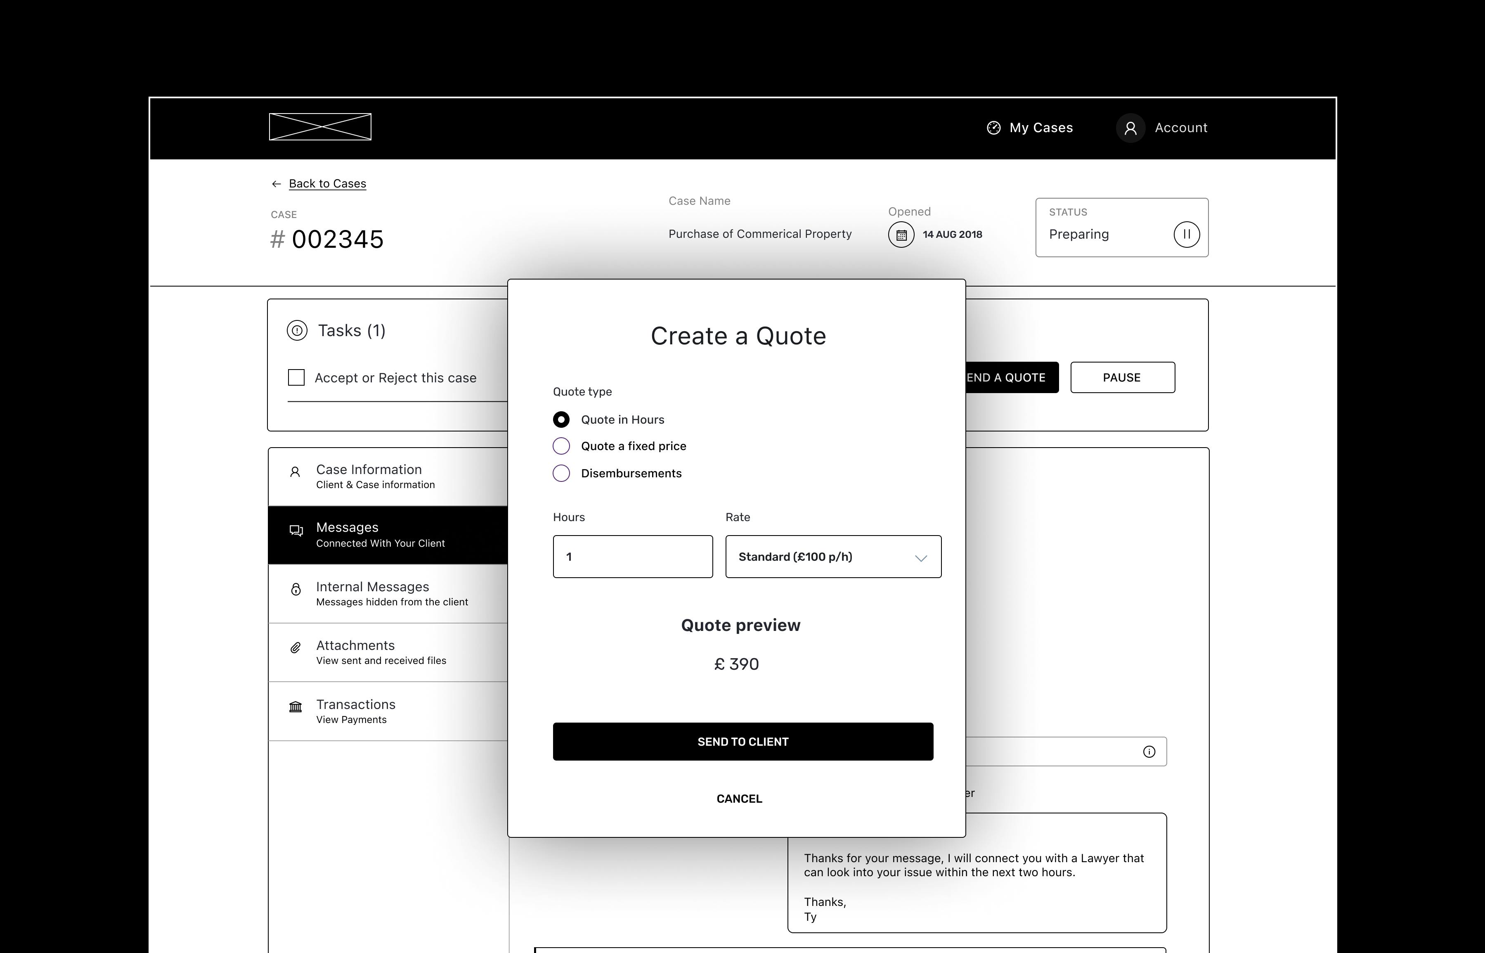Click the Transactions bank icon
Screen dimensions: 1485x953
[x=296, y=707]
